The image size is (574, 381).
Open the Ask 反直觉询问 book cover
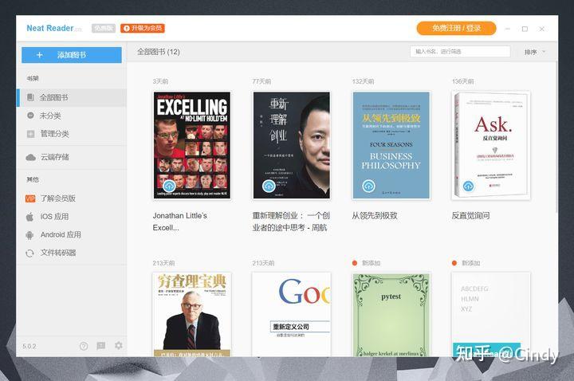pos(491,145)
